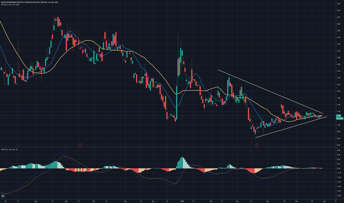Click the 2.00 value on the price axis
344x203 pixels.
338,91
